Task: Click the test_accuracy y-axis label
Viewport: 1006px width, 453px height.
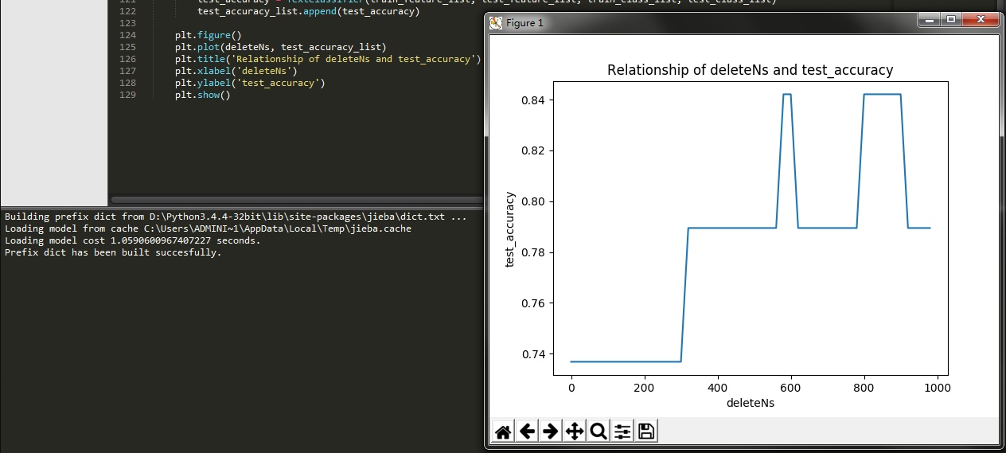Action: [x=511, y=229]
